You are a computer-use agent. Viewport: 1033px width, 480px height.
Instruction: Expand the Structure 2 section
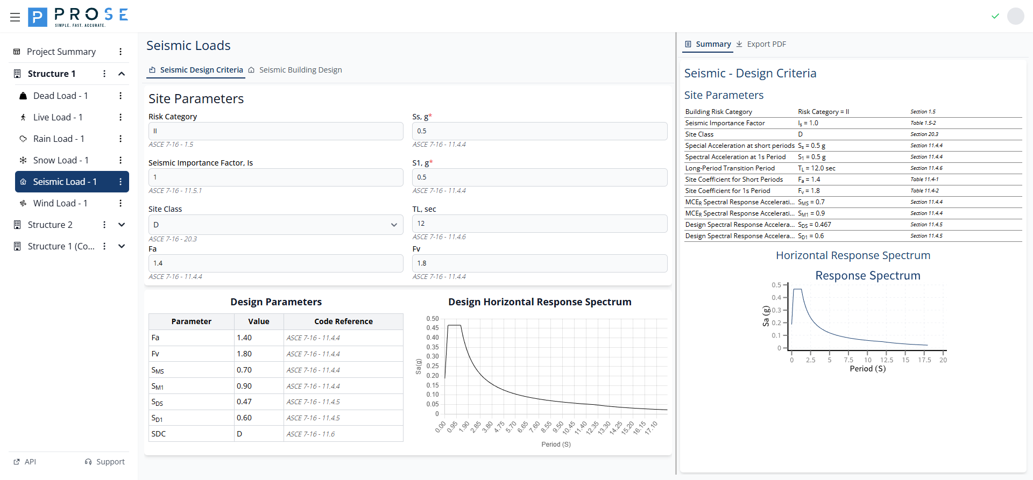[x=122, y=225]
